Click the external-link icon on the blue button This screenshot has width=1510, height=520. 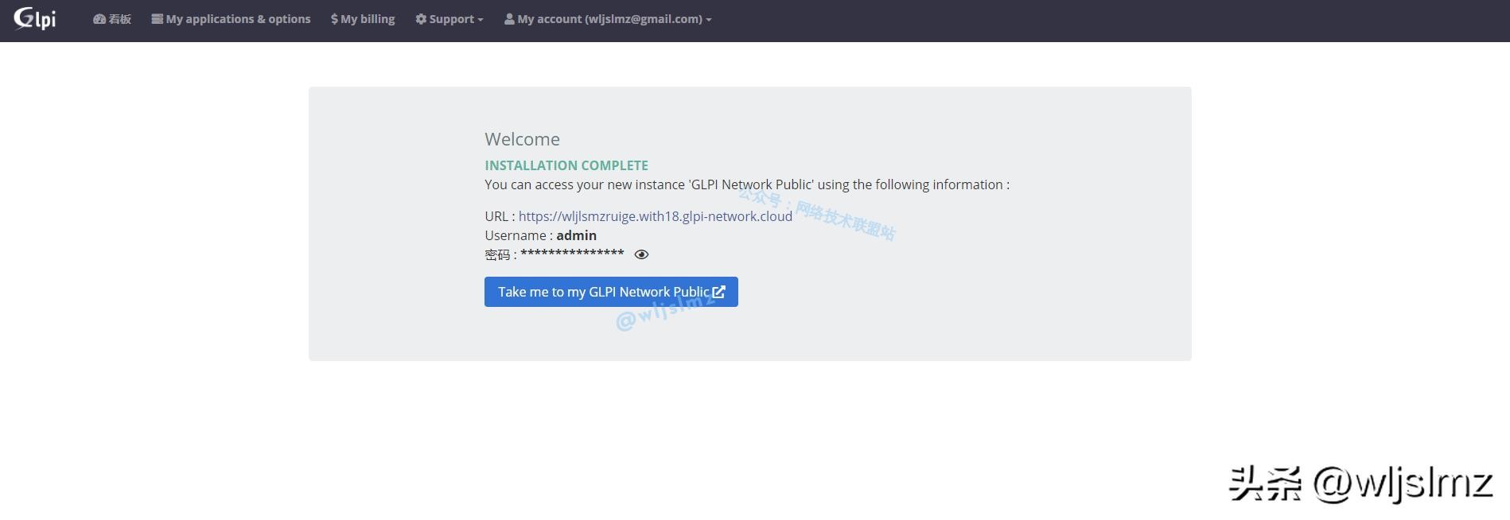718,292
